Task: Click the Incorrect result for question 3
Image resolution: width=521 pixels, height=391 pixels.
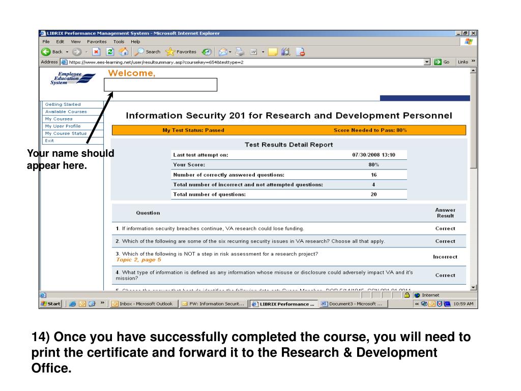Action: point(445,257)
